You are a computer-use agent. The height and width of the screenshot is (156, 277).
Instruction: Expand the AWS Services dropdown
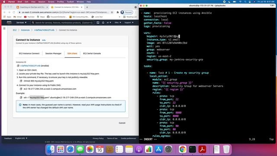coord(21,23)
